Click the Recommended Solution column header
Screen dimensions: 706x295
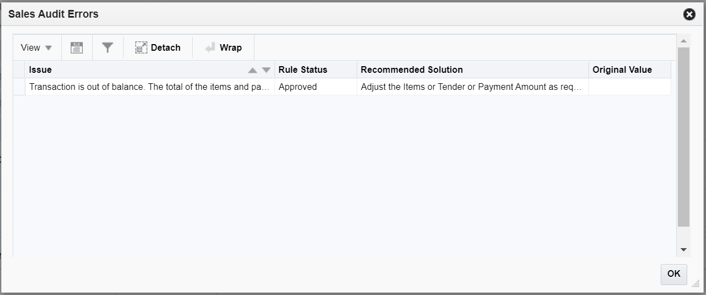(x=411, y=70)
